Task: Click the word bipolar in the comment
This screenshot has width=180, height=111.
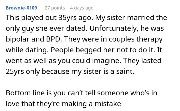Action: [x=17, y=39]
